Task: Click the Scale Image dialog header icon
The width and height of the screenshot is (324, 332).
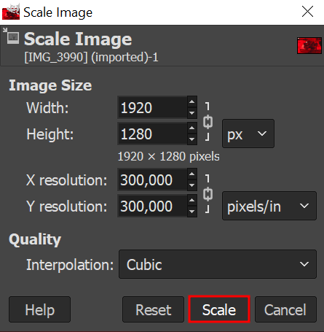Action: [x=12, y=36]
